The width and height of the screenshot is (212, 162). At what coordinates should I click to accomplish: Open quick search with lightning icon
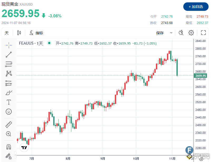(181, 33)
